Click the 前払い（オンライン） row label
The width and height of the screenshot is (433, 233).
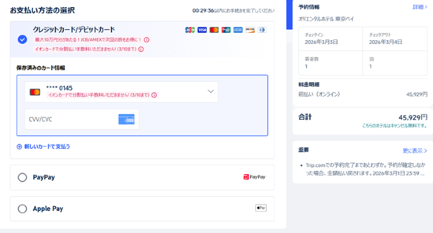click(319, 94)
